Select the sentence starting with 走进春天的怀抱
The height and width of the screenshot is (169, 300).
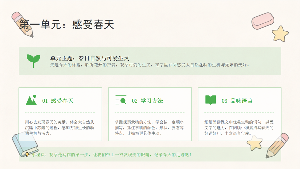click(x=150, y=65)
